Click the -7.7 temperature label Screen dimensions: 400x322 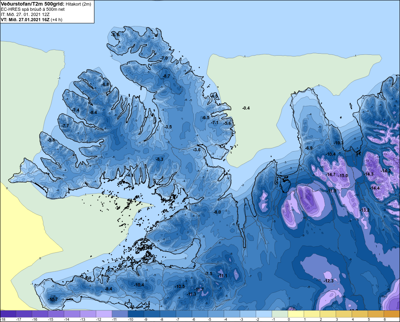66,126
